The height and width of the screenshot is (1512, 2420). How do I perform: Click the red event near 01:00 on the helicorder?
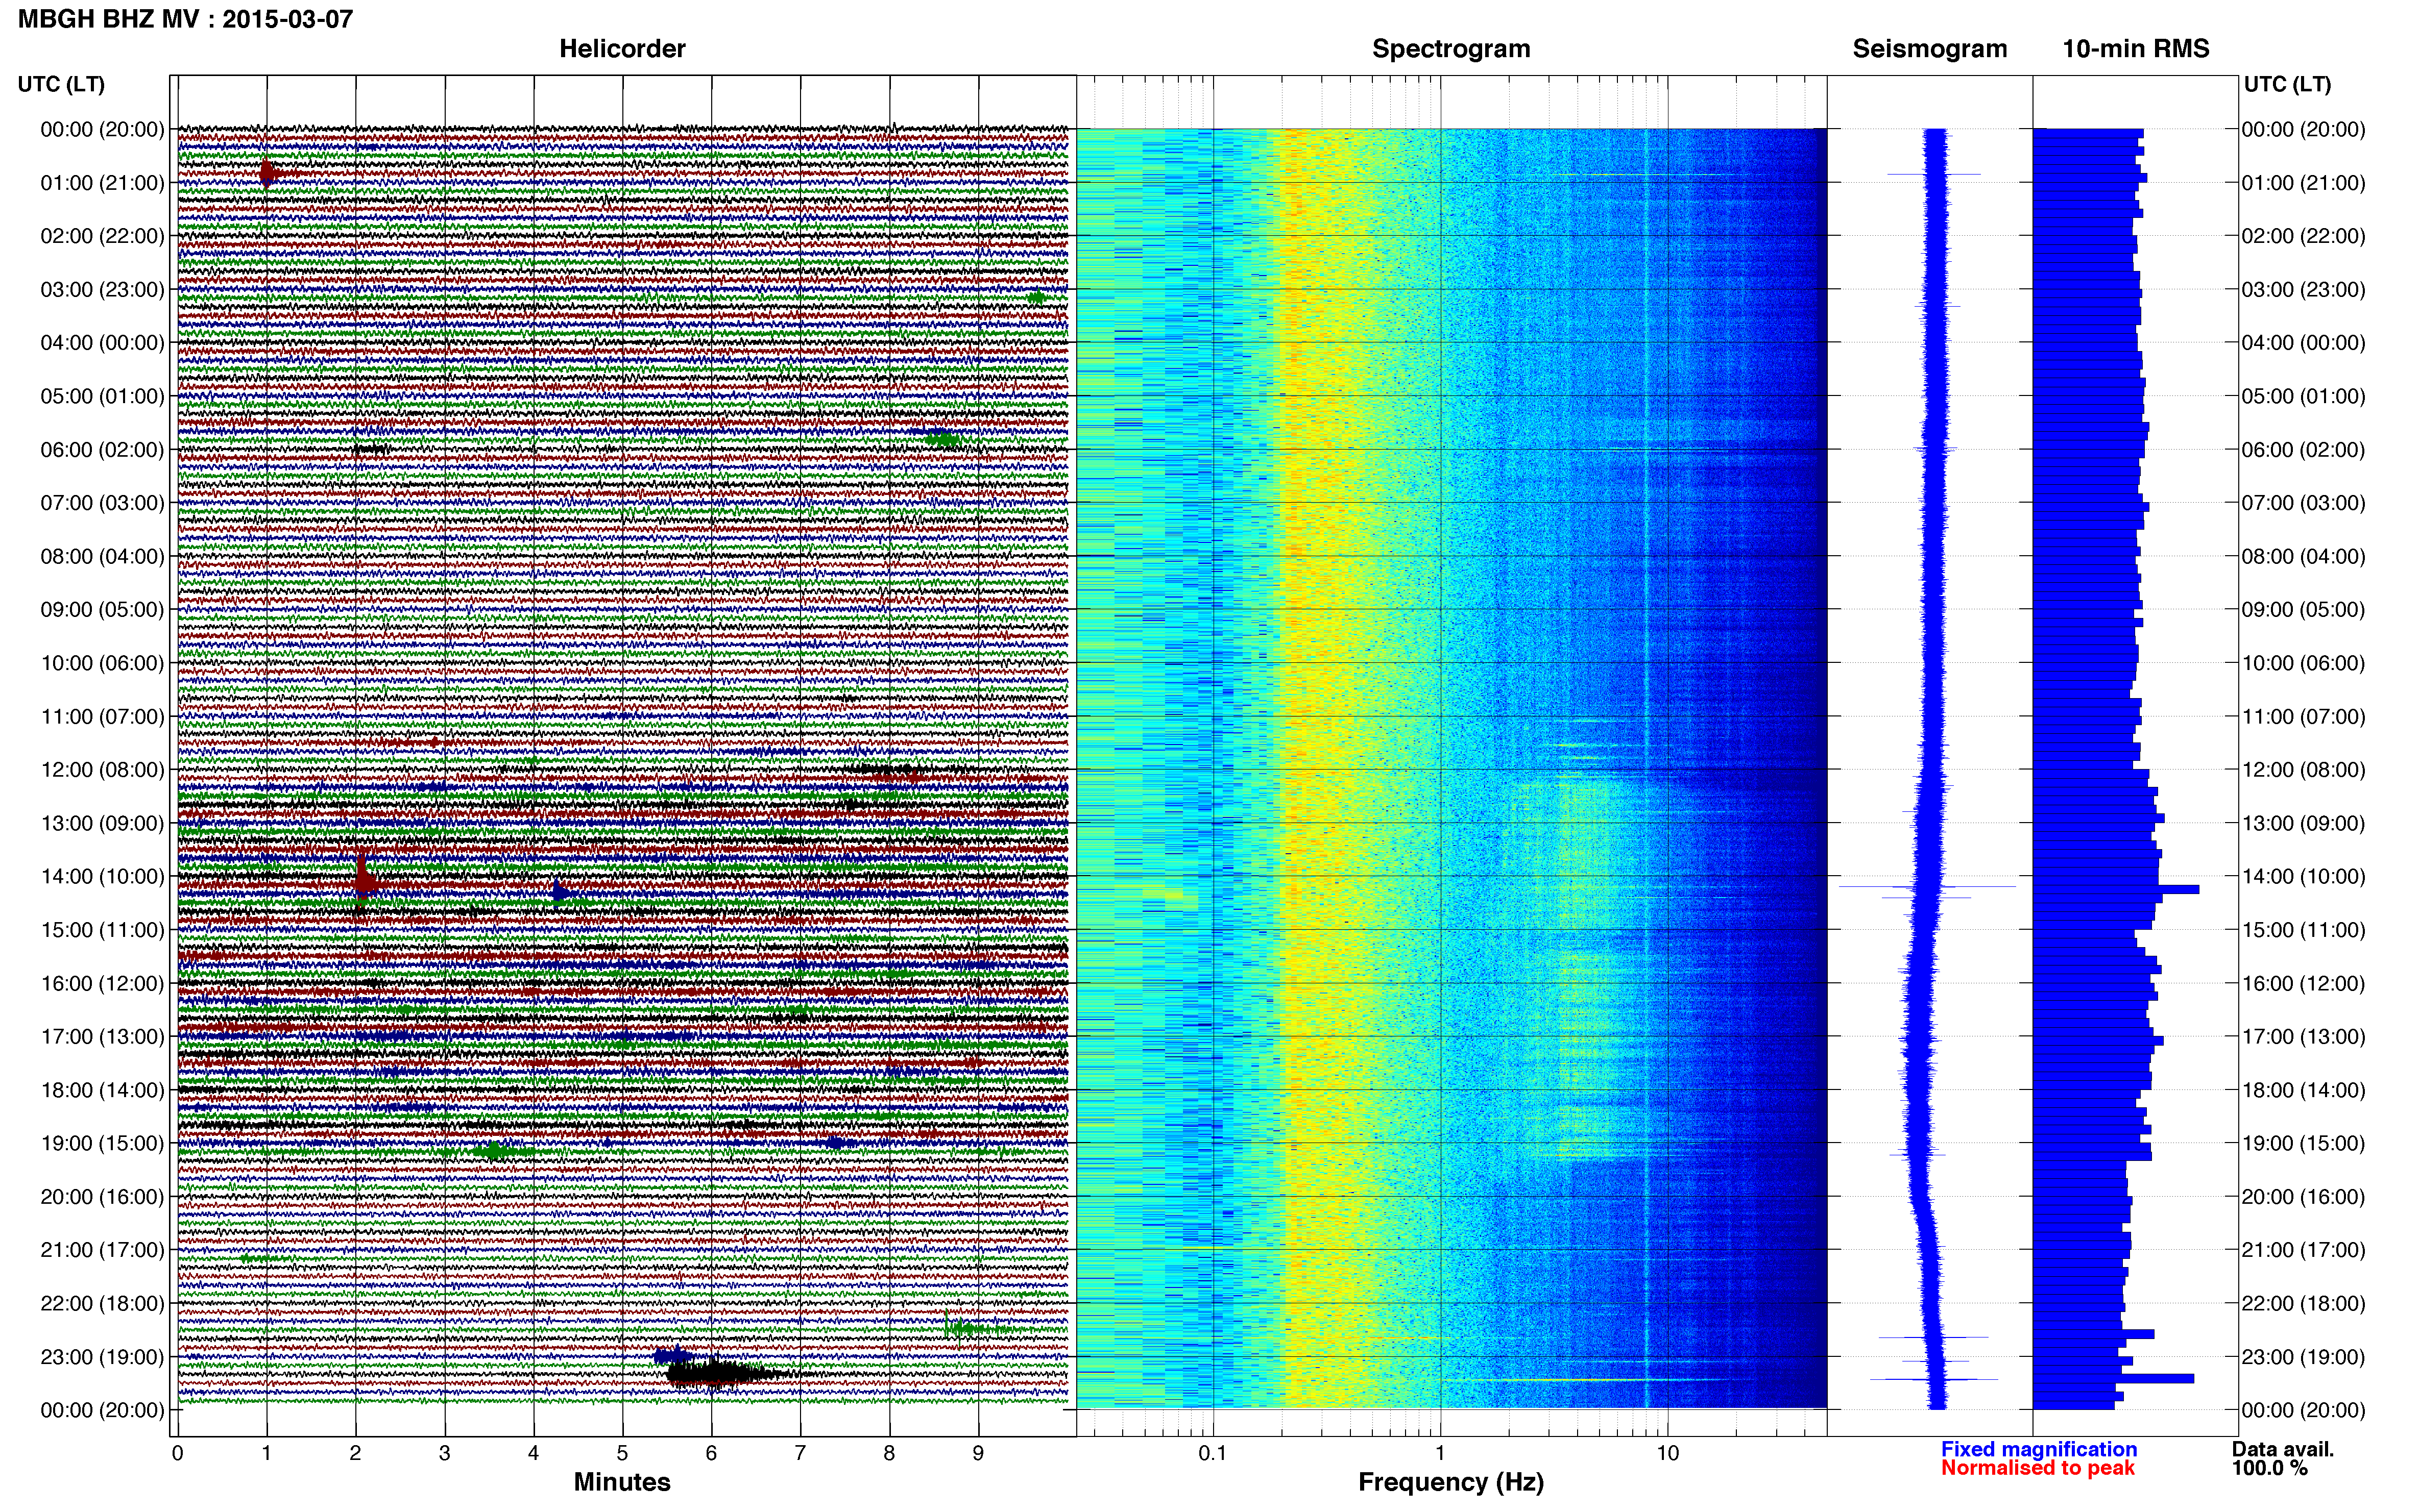[268, 174]
